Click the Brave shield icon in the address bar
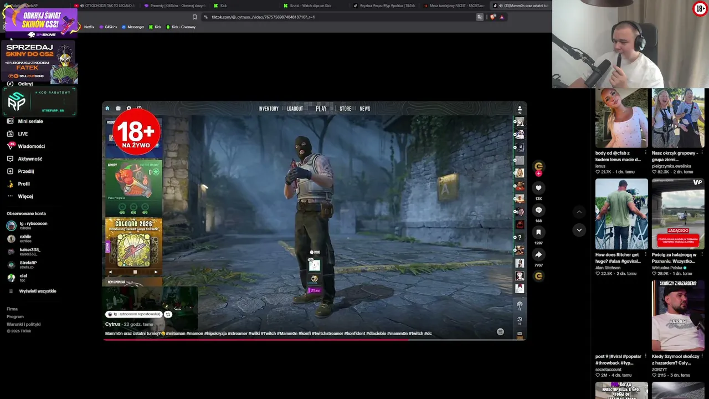Image resolution: width=709 pixels, height=399 pixels. tap(492, 17)
